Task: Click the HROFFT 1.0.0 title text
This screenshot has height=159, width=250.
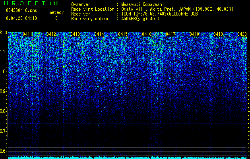Action: pyautogui.click(x=31, y=3)
